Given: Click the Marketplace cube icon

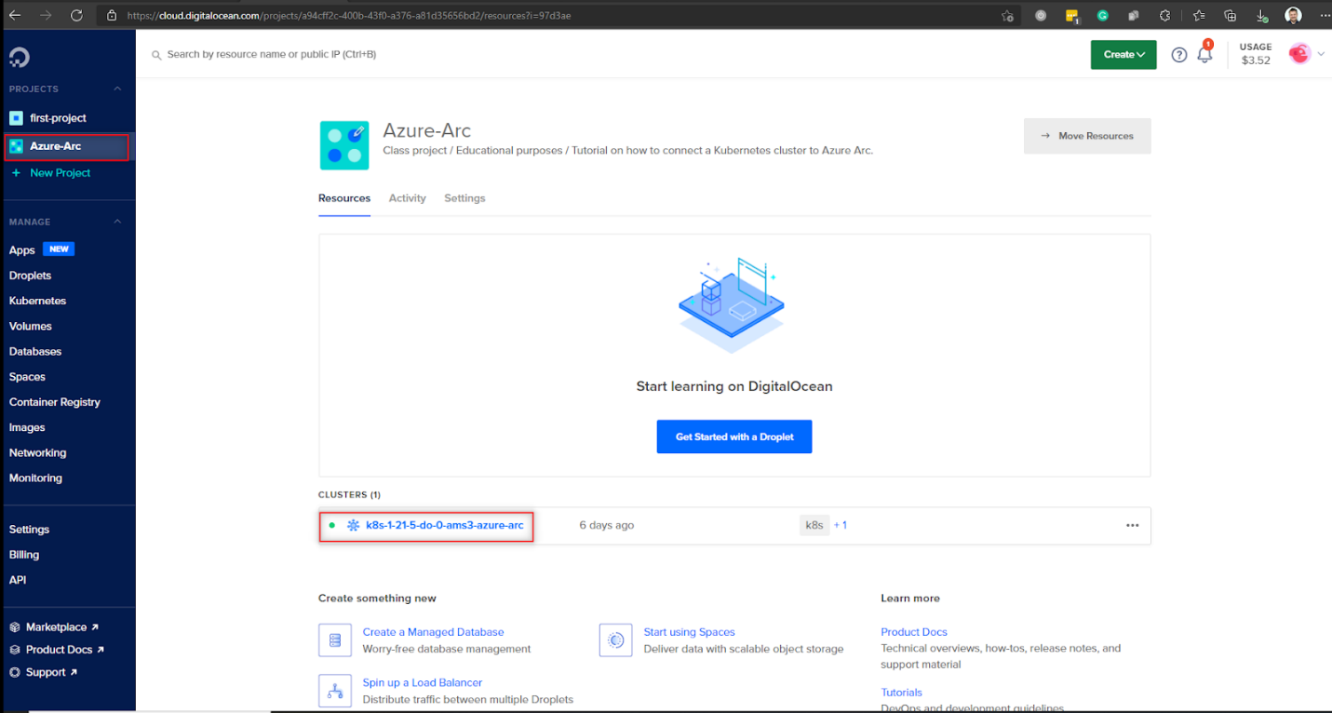Looking at the screenshot, I should tap(15, 627).
